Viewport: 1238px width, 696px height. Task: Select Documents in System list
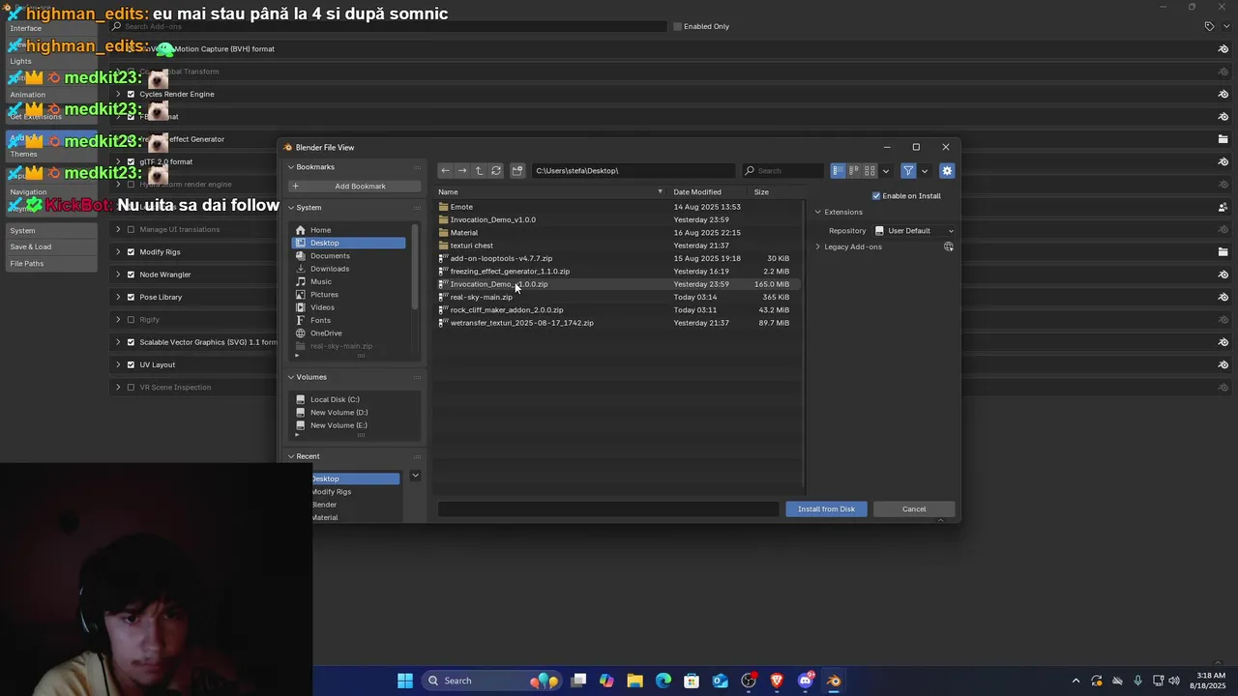click(x=348, y=255)
